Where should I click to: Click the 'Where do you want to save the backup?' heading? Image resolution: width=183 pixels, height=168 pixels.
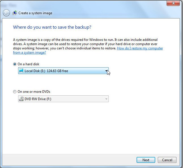[52, 27]
